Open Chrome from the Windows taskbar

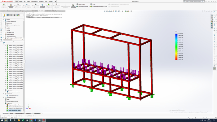(31, 120)
